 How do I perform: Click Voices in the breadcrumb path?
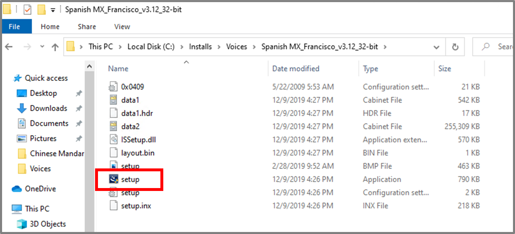tap(236, 47)
